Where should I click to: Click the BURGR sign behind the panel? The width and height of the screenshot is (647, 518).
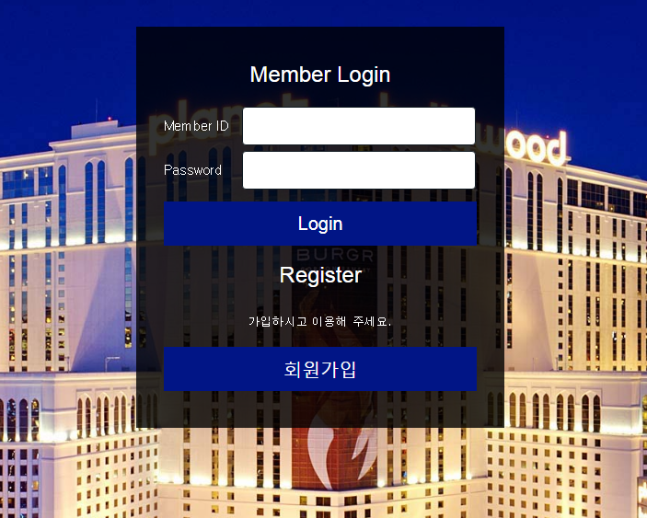[335, 255]
